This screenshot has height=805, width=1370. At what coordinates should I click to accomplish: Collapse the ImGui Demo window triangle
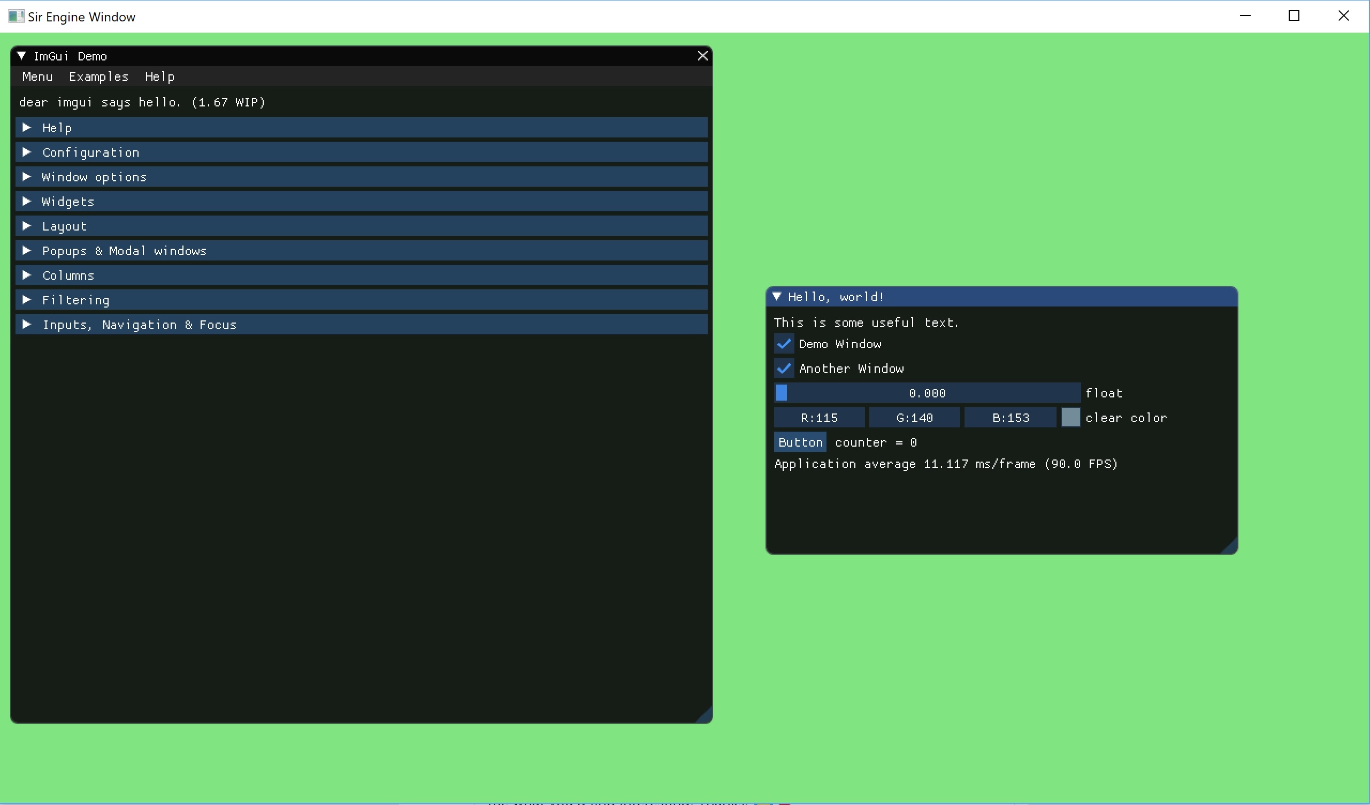[x=22, y=56]
